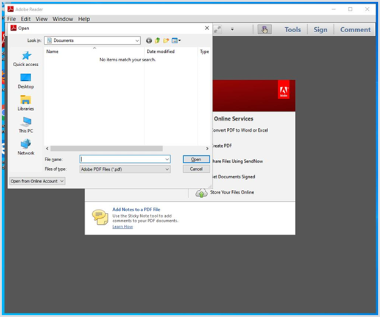Open the Desktop location icon
This screenshot has width=380, height=317.
pyautogui.click(x=26, y=78)
